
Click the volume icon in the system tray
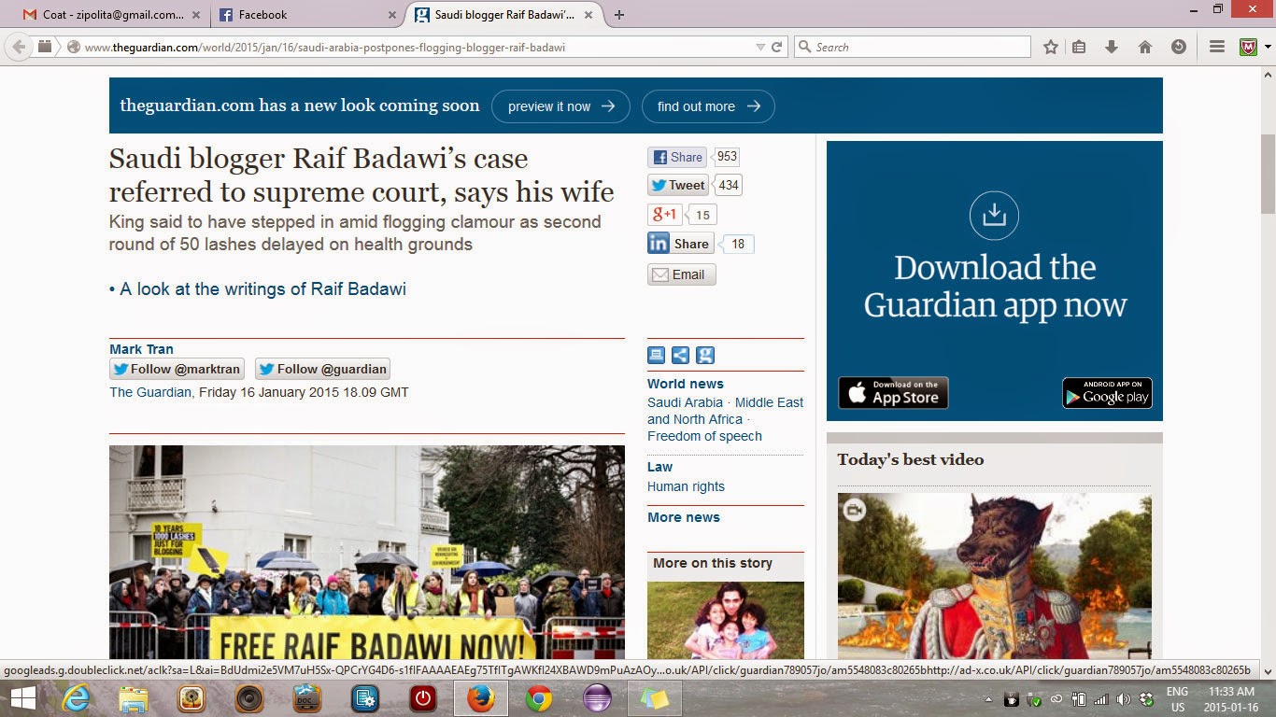click(1124, 699)
